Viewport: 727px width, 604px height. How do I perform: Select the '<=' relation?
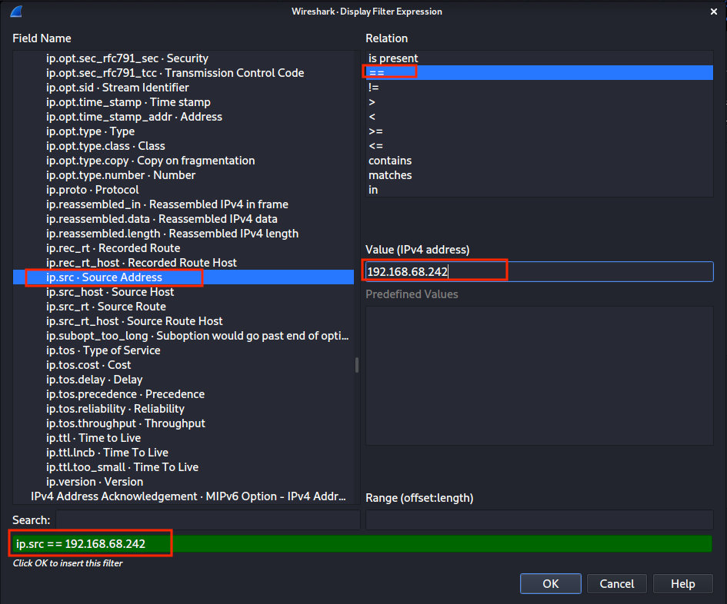click(539, 146)
